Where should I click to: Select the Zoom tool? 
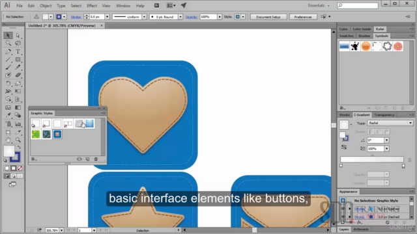coord(18,140)
